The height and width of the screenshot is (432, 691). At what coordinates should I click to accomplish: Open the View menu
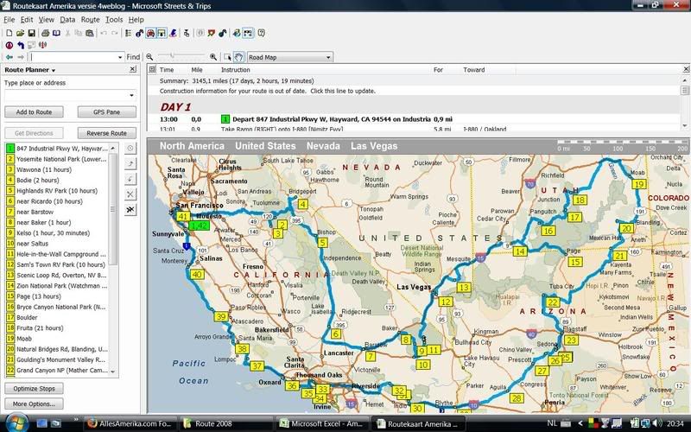point(47,20)
